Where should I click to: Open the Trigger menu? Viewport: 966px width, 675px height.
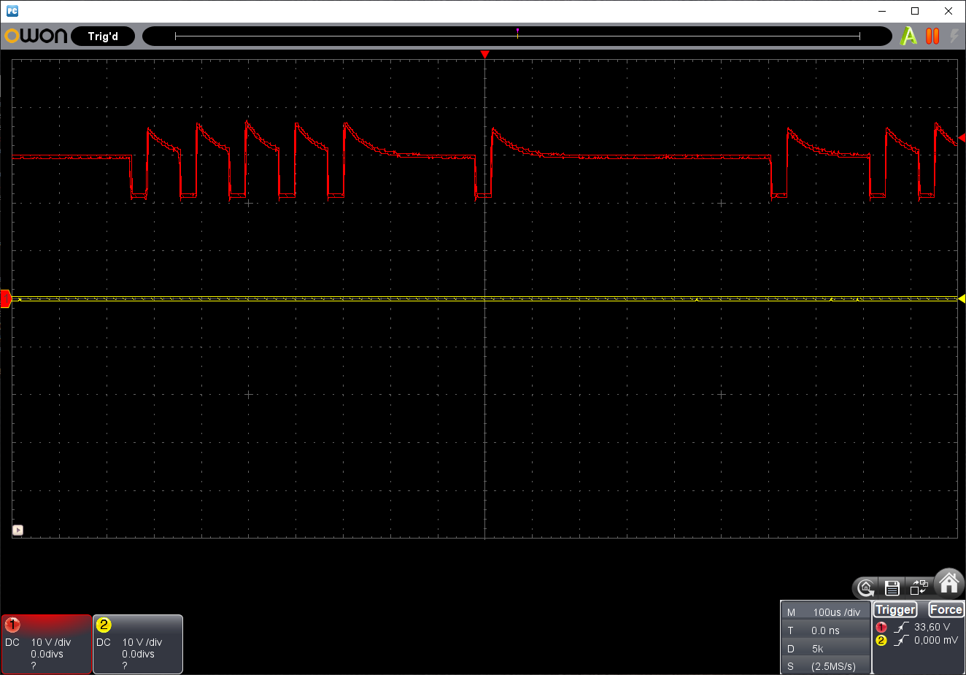tap(895, 610)
